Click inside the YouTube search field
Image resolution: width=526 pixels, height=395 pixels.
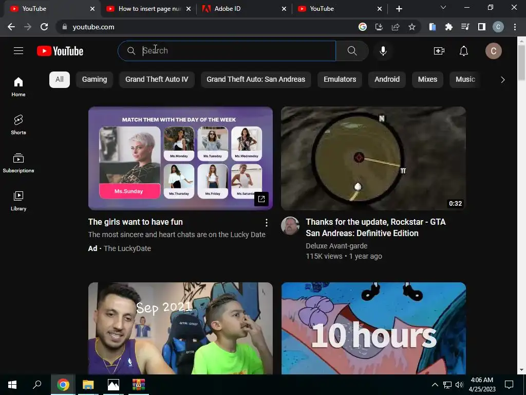227,51
